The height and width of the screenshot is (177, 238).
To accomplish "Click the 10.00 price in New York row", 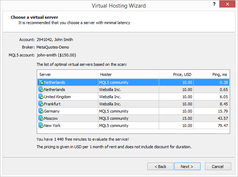I will [187, 126].
